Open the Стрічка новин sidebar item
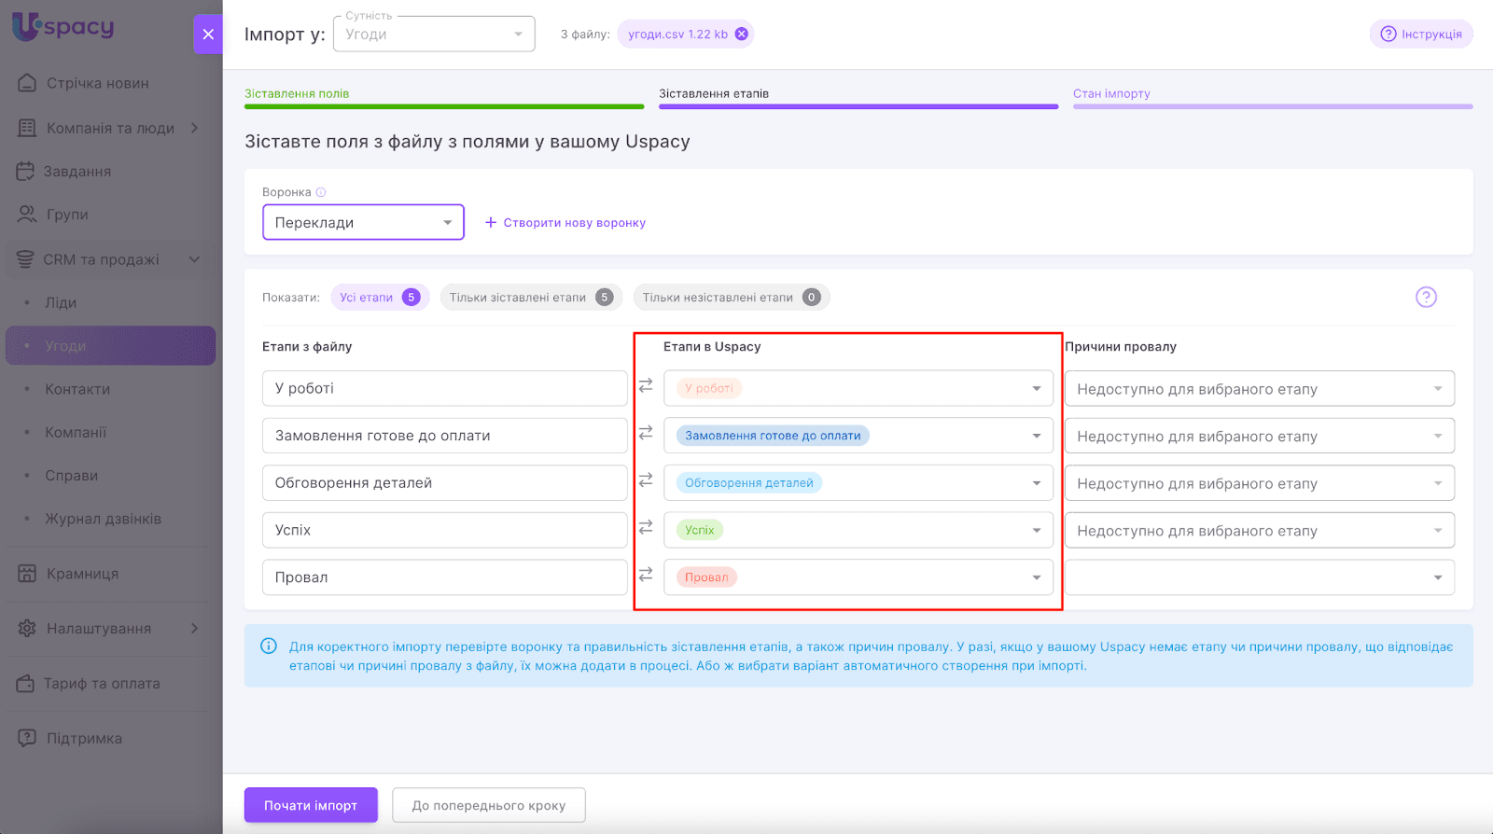This screenshot has height=834, width=1493. pyautogui.click(x=97, y=83)
